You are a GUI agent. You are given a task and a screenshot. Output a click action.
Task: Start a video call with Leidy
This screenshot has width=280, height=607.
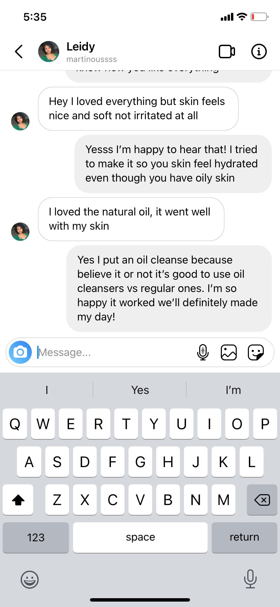pyautogui.click(x=227, y=51)
